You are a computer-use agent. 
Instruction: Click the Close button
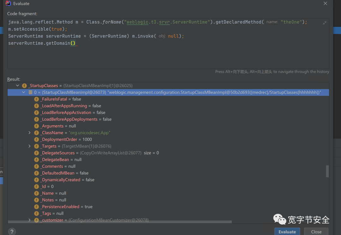click(x=316, y=232)
